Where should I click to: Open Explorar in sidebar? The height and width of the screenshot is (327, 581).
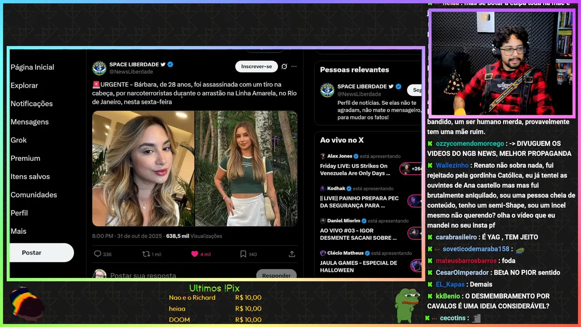coord(24,85)
